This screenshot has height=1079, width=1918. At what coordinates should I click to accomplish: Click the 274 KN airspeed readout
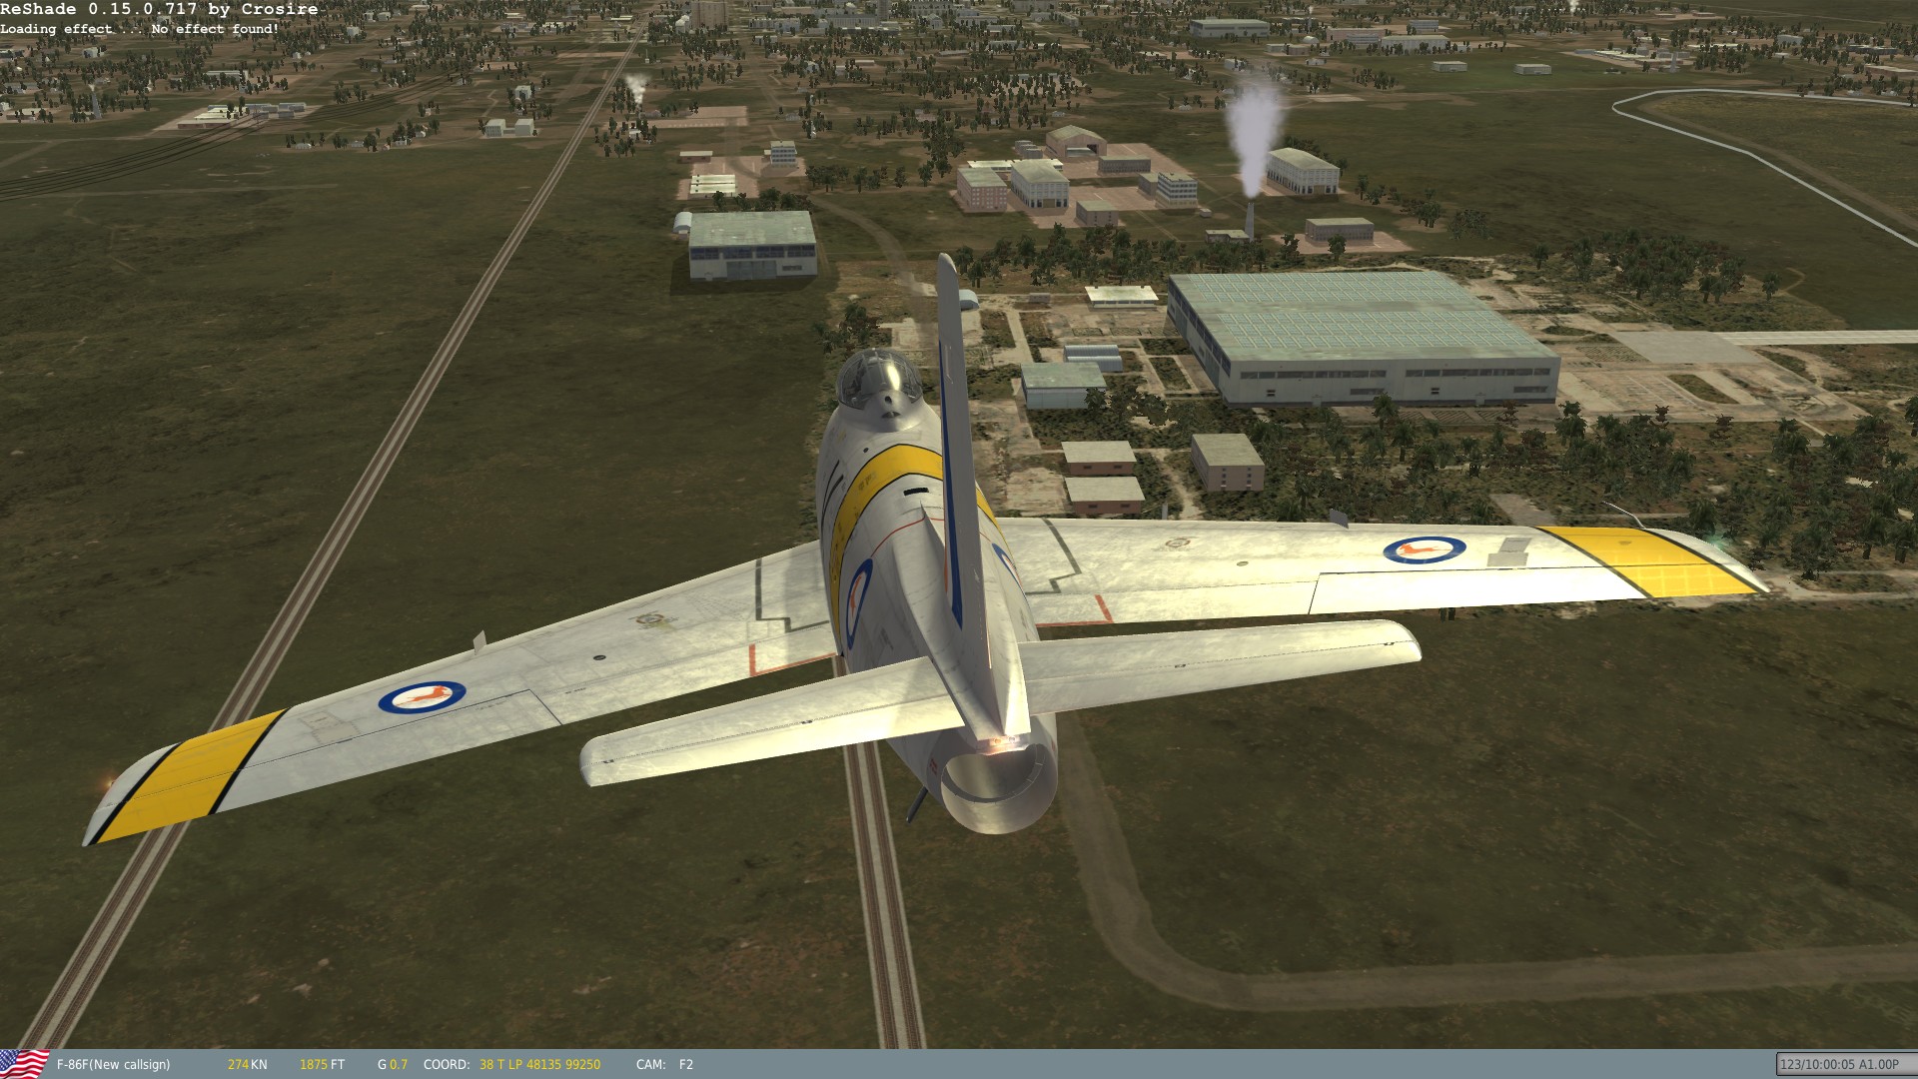coord(247,1065)
